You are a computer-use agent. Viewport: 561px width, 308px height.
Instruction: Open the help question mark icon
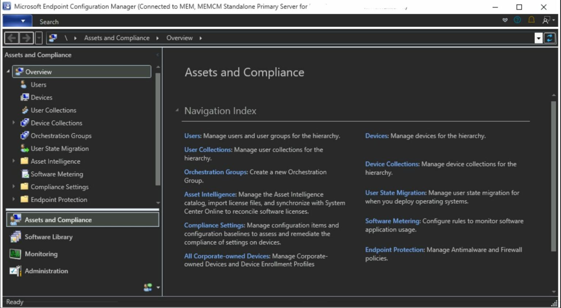[x=517, y=20]
